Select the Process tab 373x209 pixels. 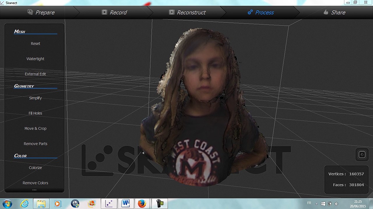(x=261, y=12)
